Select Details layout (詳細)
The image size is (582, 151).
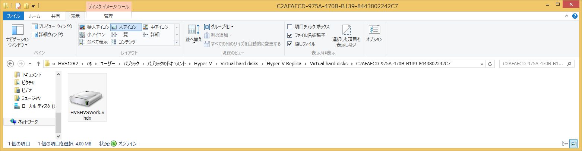click(151, 34)
